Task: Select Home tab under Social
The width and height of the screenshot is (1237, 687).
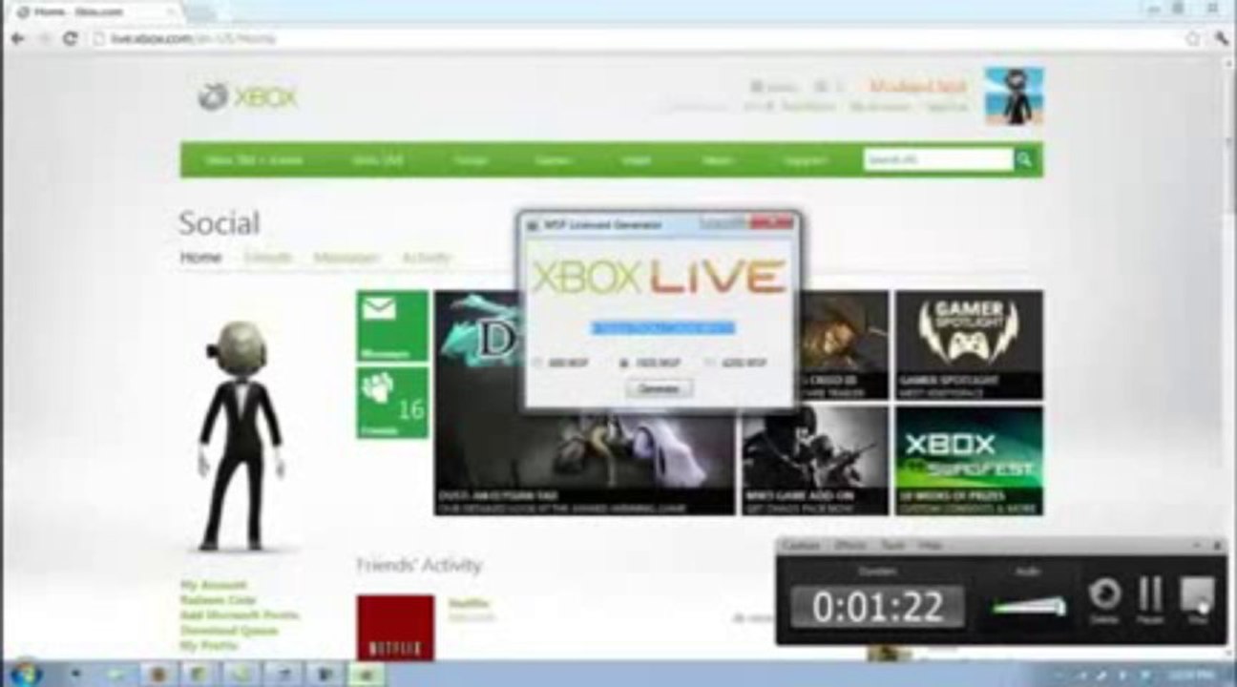Action: pyautogui.click(x=200, y=258)
